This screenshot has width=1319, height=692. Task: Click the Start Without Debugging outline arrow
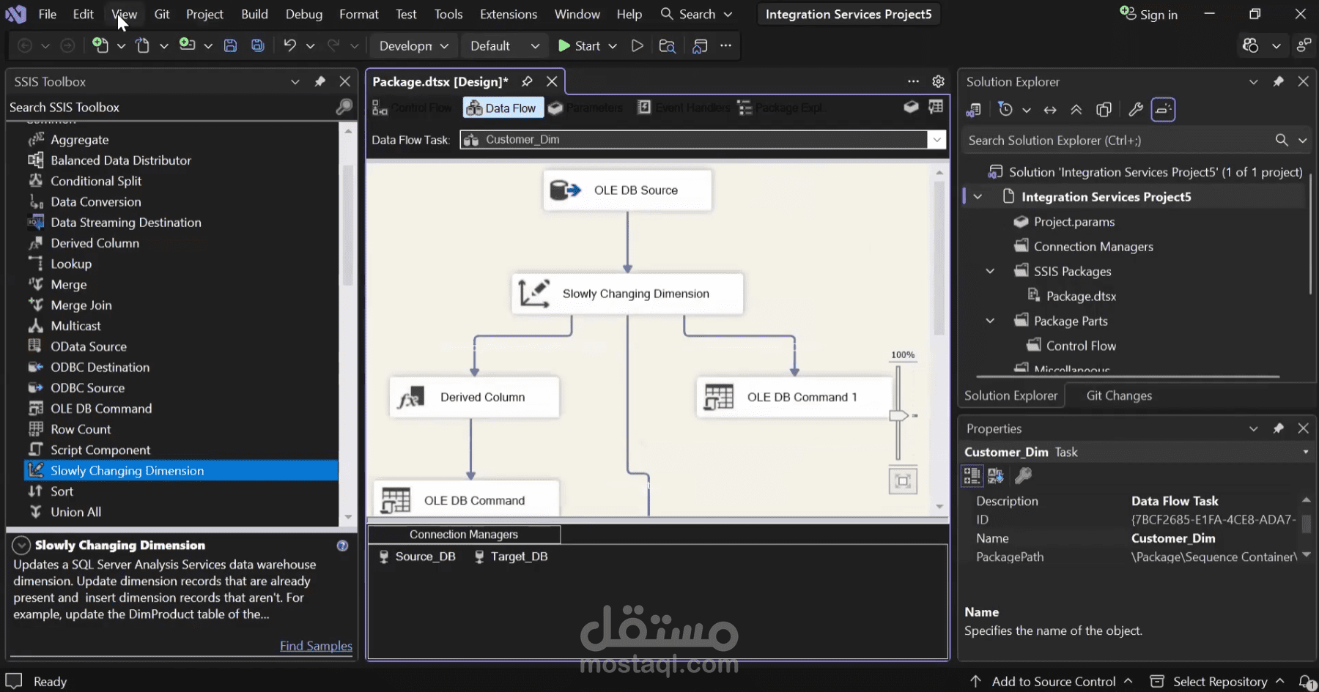pos(638,45)
